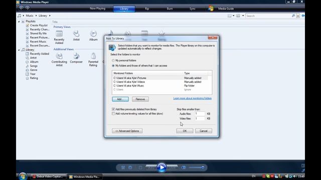Viewport: 321px width, 180px height.
Task: Switch to the Rip tab
Action: pyautogui.click(x=147, y=9)
